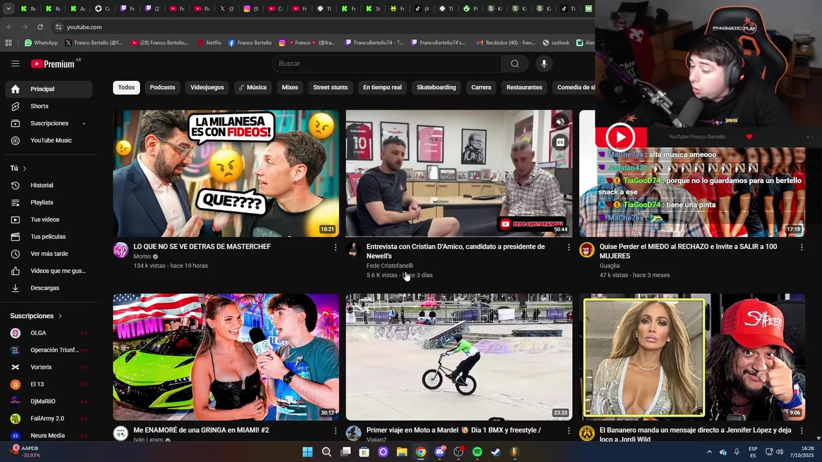Open Tus películas in the sidebar
822x462 pixels.
(x=49, y=237)
